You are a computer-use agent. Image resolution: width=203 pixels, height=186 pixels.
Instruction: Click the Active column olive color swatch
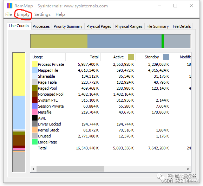pos(131,57)
